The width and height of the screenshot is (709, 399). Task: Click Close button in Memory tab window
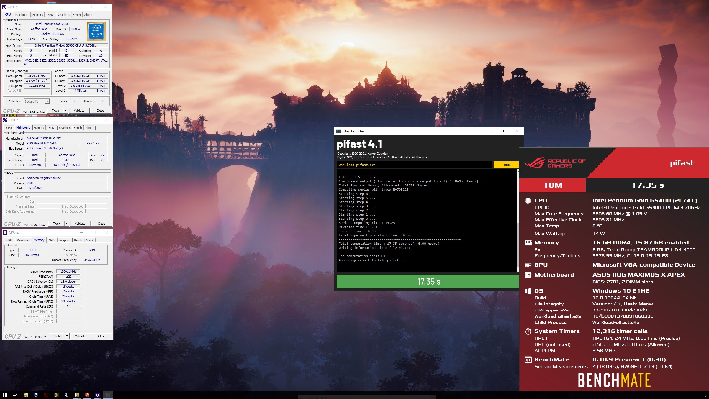pyautogui.click(x=102, y=336)
